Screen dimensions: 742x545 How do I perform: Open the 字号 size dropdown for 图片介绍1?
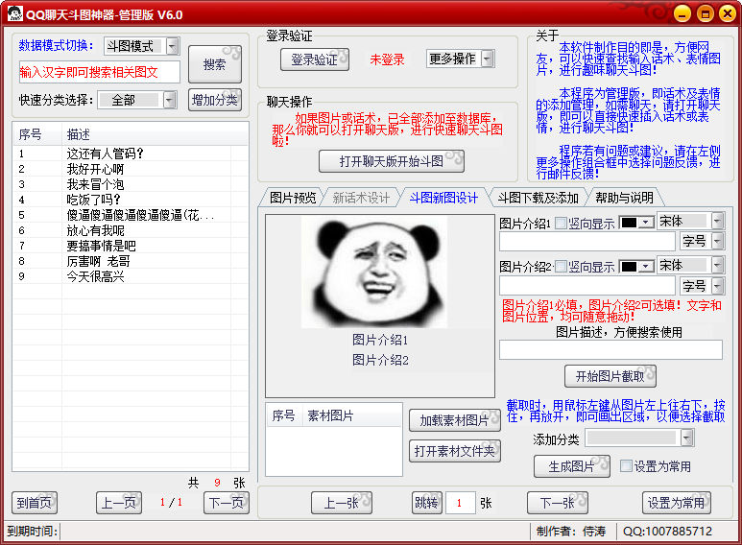717,241
